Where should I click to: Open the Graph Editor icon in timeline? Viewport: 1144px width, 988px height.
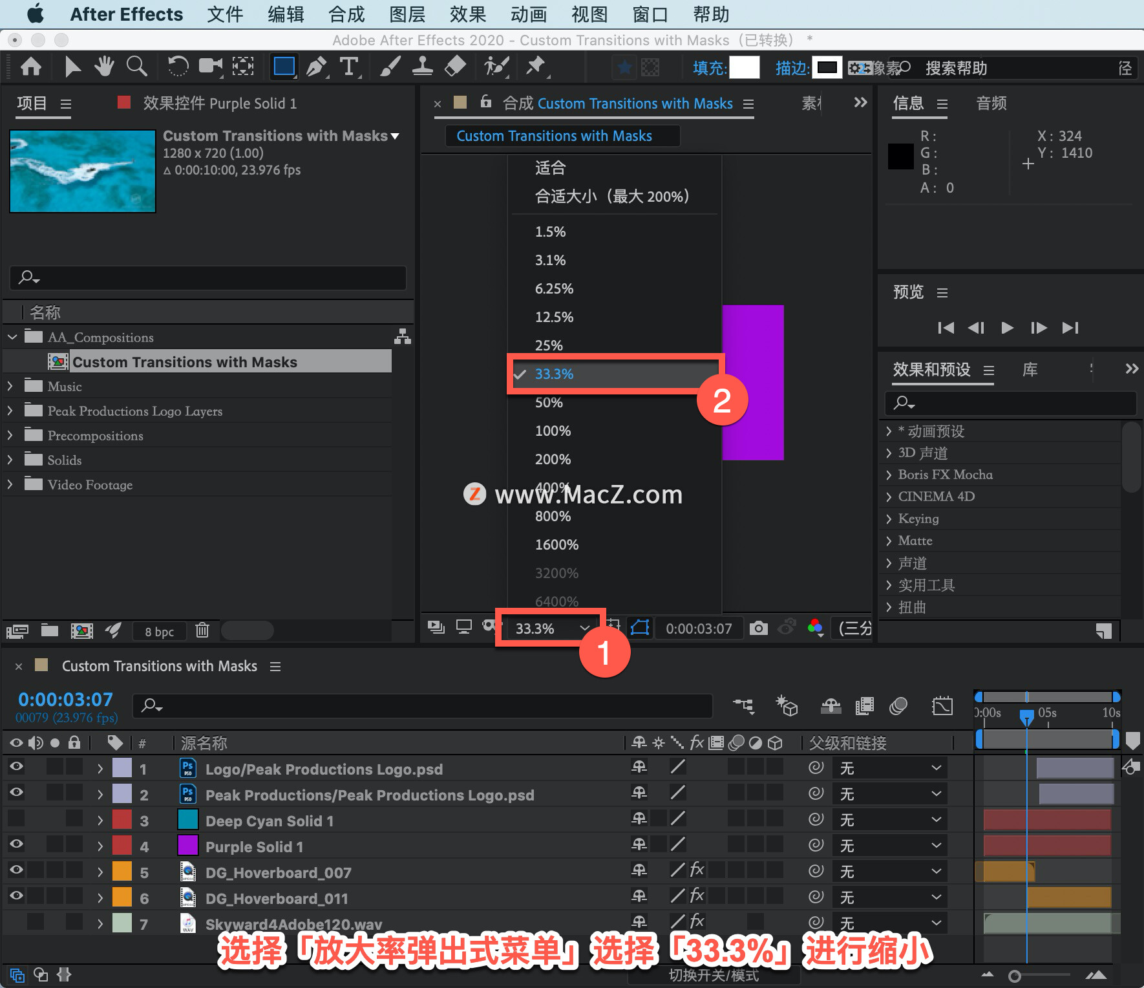pos(942,705)
